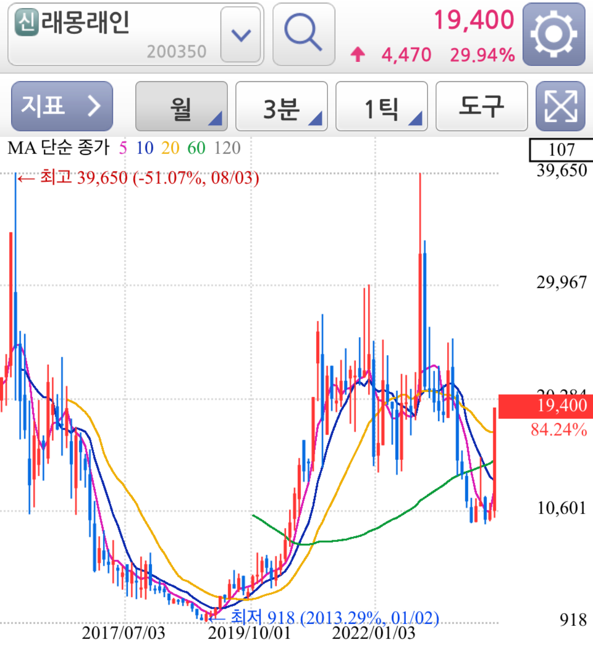Toggle the MA 60 green legend label
The height and width of the screenshot is (648, 593).
(197, 148)
